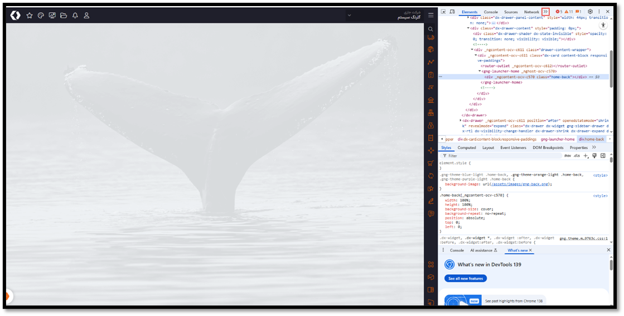The width and height of the screenshot is (624, 316).
Task: Click the shopping cart sidebar icon
Action: (x=430, y=163)
